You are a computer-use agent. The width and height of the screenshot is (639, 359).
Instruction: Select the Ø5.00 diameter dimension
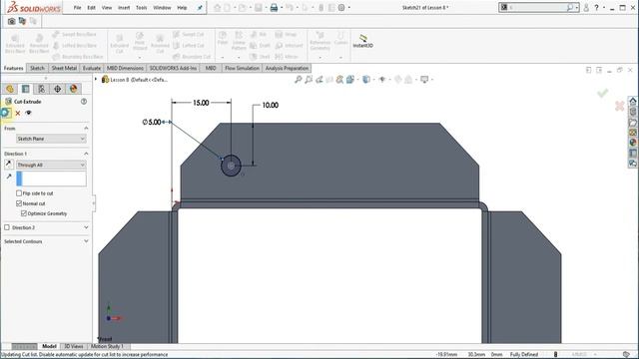tap(152, 122)
